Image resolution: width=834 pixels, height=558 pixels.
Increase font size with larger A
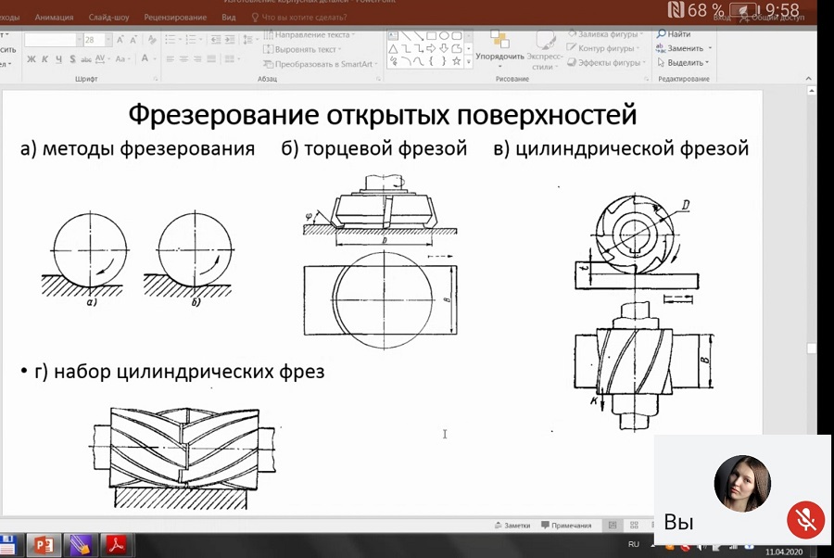point(120,40)
